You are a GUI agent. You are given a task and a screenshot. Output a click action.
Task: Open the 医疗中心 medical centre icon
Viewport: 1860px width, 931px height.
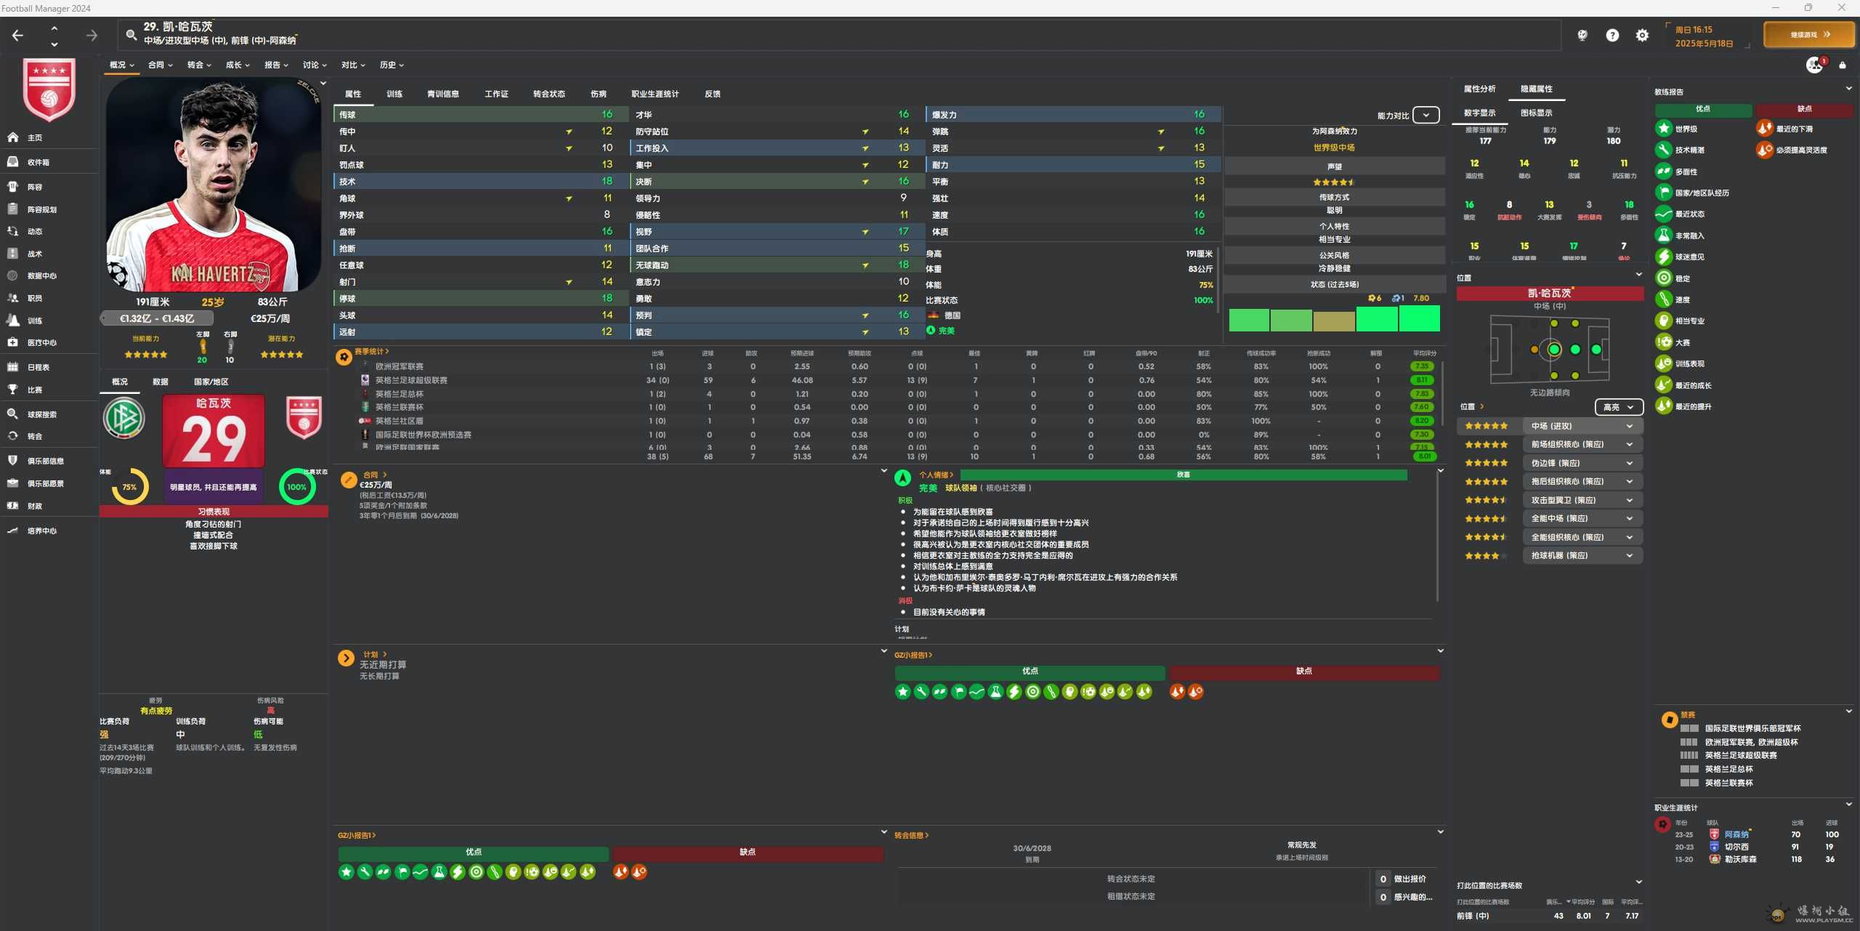[13, 342]
